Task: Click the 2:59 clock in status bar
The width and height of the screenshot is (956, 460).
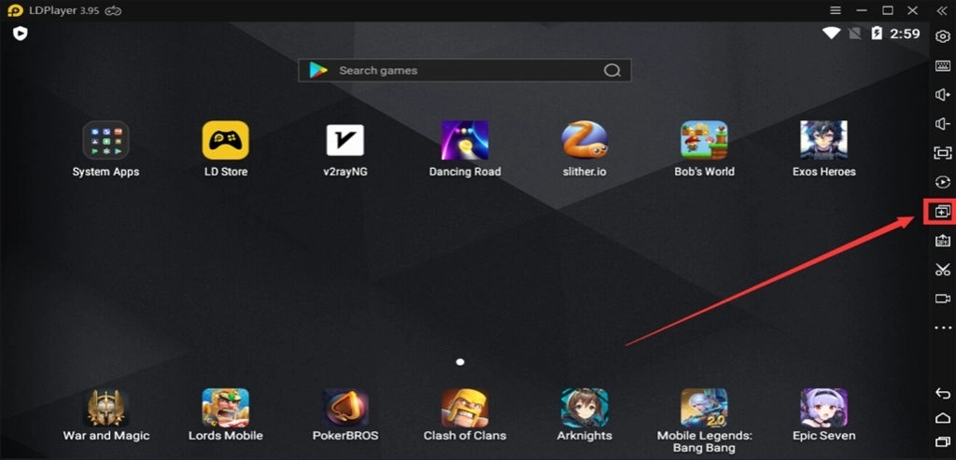Action: pos(905,34)
